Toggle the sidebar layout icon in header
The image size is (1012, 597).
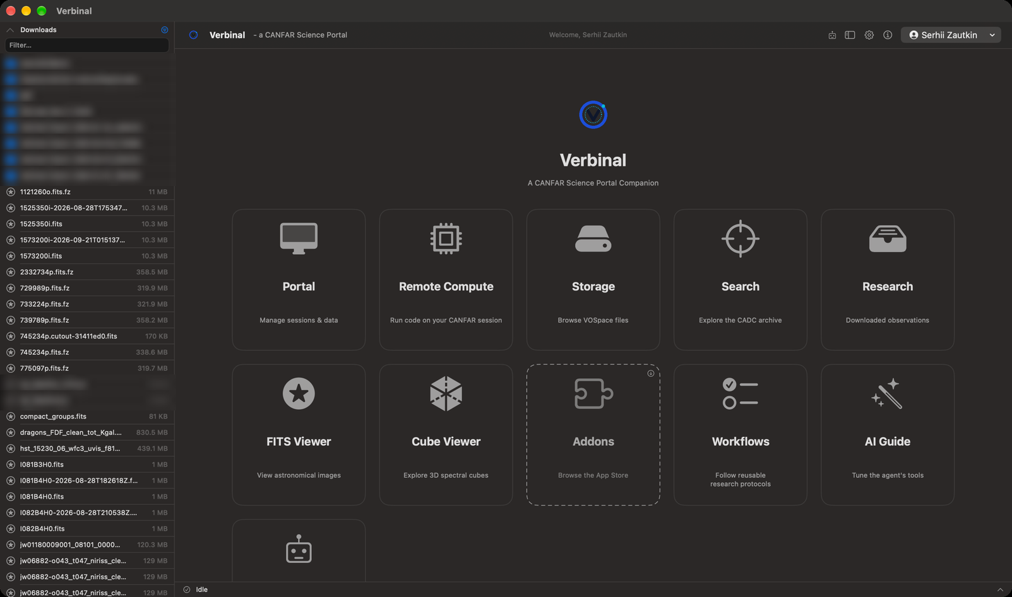[850, 35]
